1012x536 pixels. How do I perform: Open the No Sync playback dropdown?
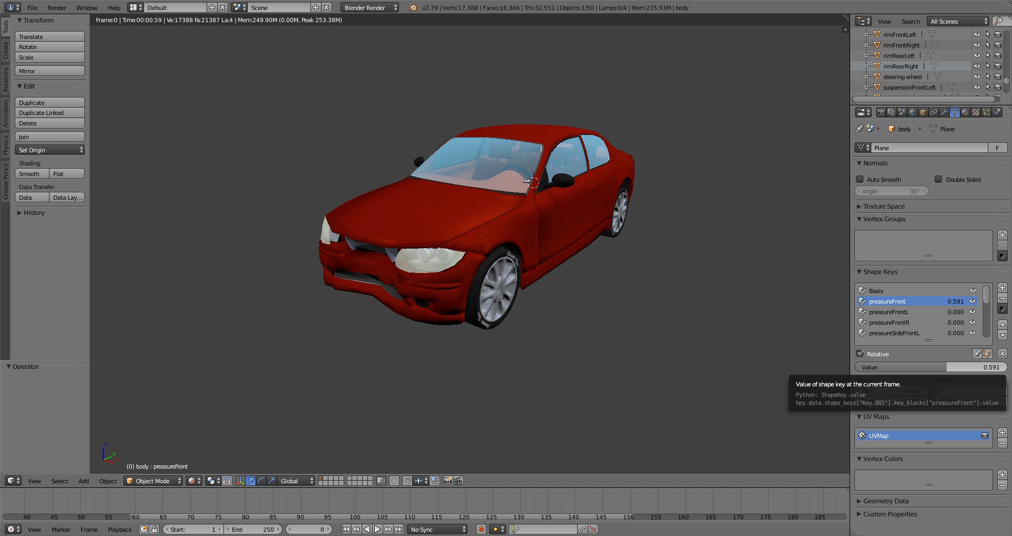point(437,529)
